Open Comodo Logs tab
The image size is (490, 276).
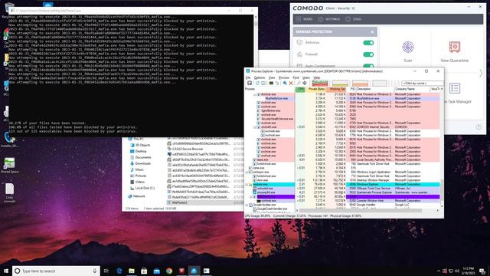point(354,19)
